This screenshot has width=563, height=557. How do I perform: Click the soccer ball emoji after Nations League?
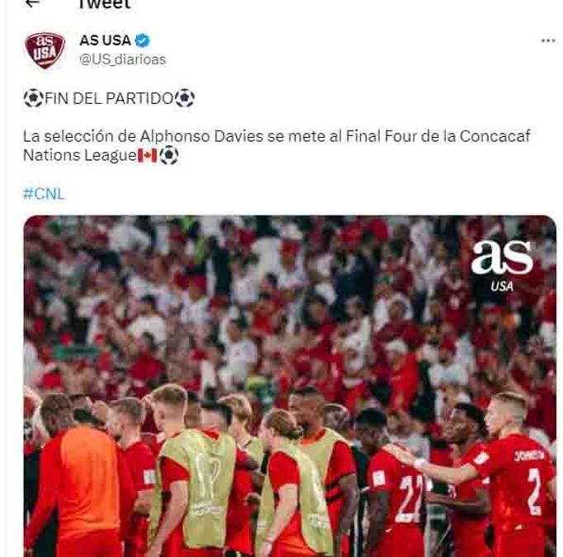(168, 156)
